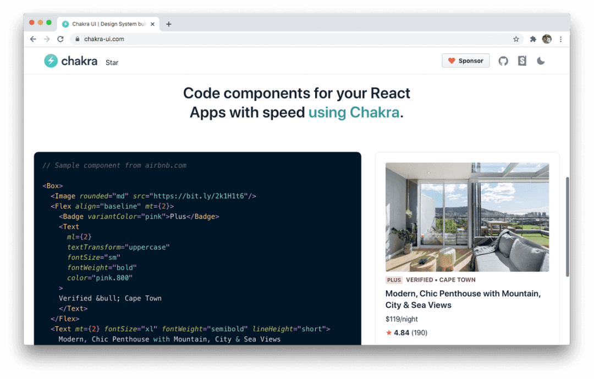Bookmark this page with star icon
594x379 pixels.
[516, 39]
